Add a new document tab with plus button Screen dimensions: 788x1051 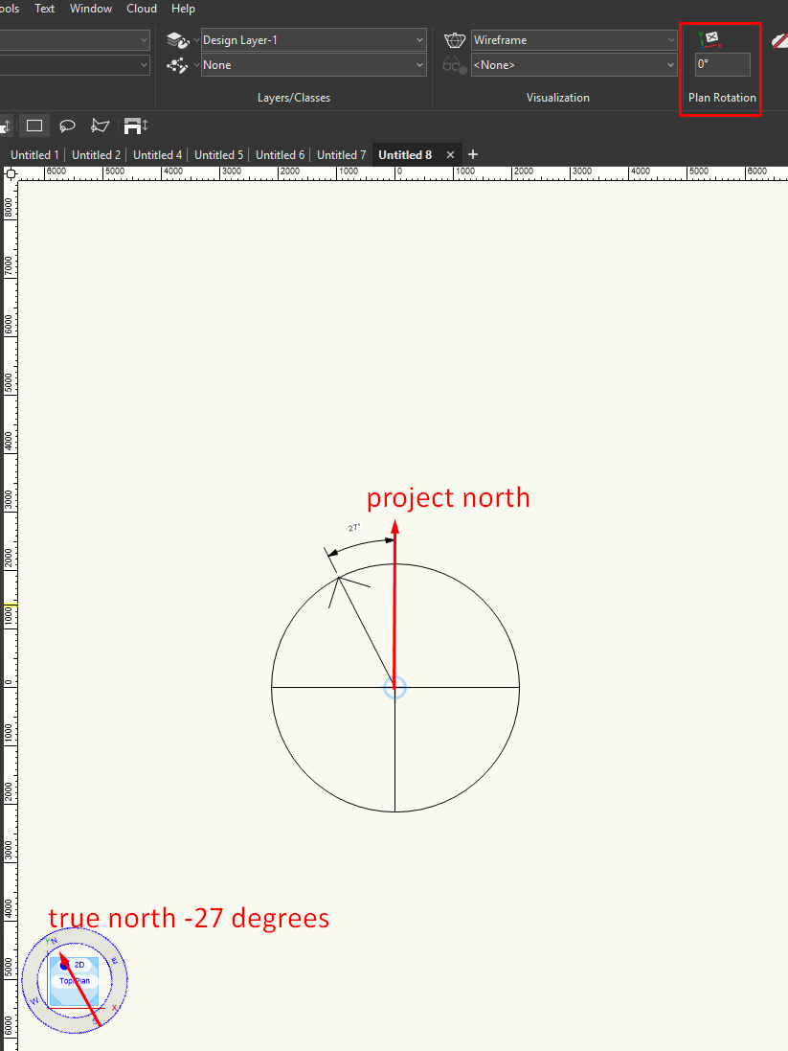point(472,154)
